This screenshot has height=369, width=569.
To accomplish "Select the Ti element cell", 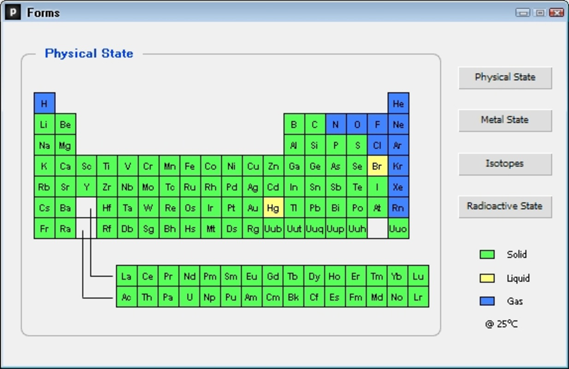I will (x=107, y=166).
